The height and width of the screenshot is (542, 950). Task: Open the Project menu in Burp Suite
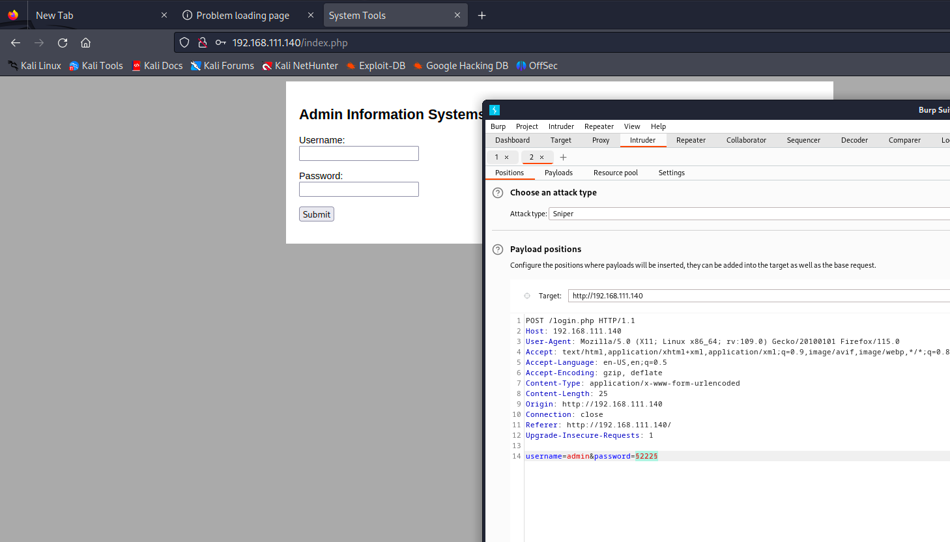526,126
